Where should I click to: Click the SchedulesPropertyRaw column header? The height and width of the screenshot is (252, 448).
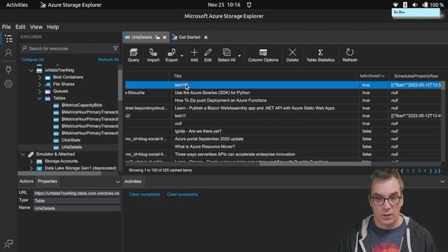point(416,76)
